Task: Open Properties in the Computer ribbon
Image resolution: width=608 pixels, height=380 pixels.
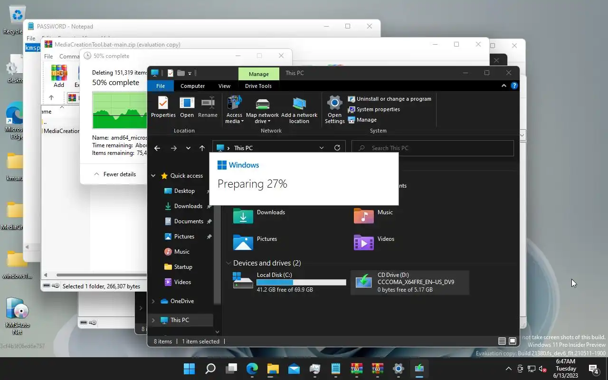Action: coord(163,107)
